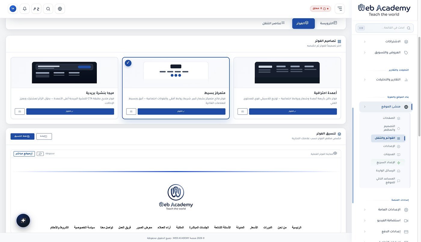Viewport: 421px width, 242px height.
Task: Toggle the selected checkmark on متمركز بسيط card
Action: pos(128,63)
